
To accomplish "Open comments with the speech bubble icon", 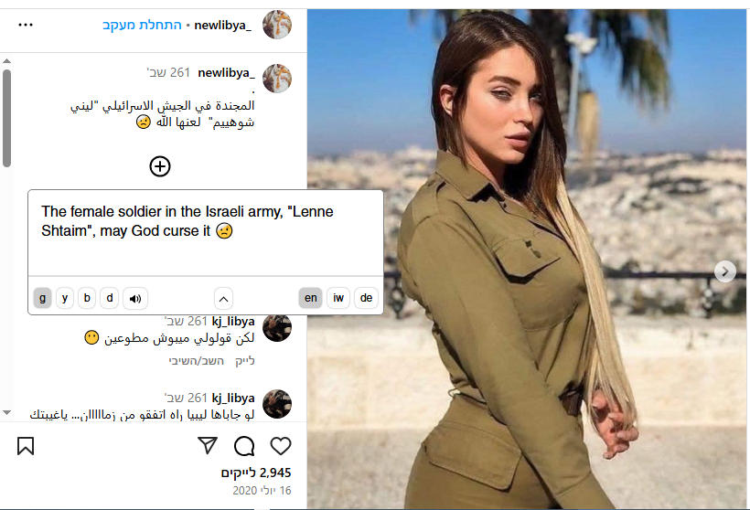I will [244, 446].
